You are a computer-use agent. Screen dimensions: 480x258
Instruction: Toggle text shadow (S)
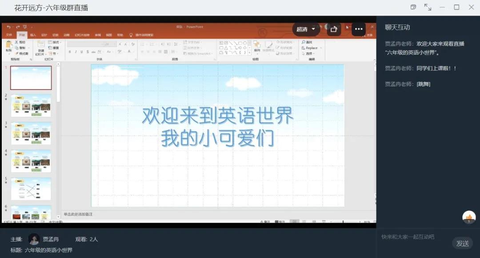[88, 52]
